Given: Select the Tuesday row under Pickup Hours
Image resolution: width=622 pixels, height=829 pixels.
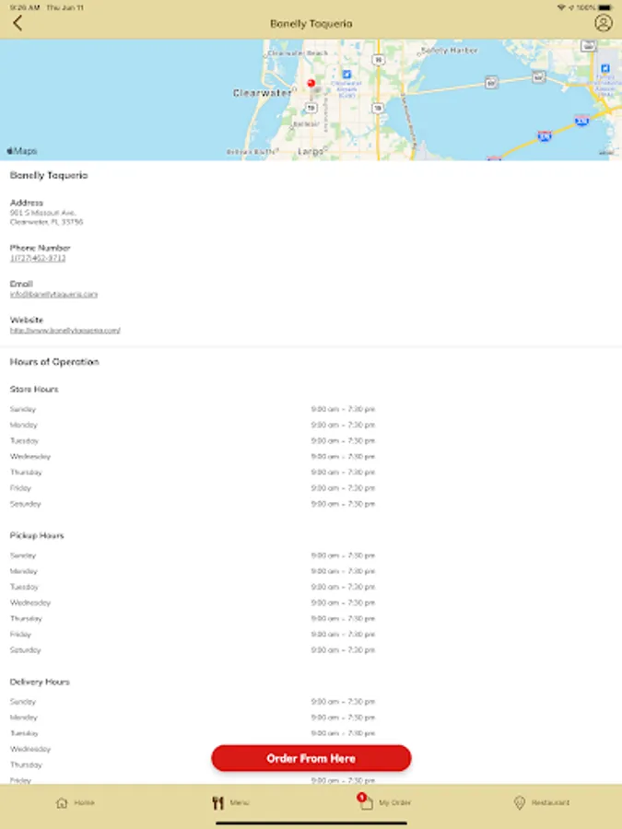Looking at the screenshot, I should [x=193, y=588].
